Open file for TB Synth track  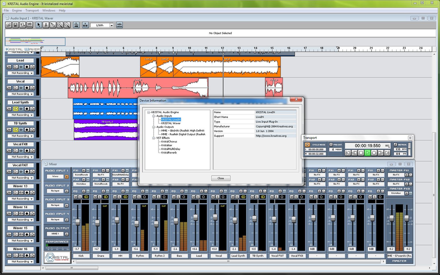coord(9,130)
